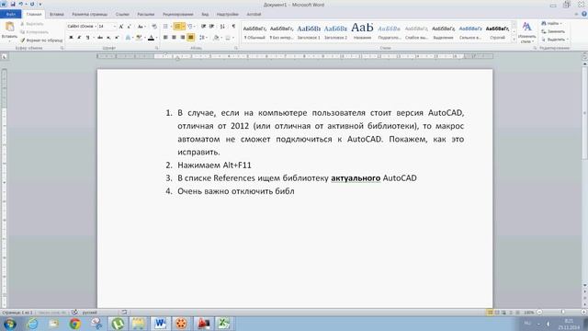Click the multilevel list icon
The image size is (588, 331).
point(190,27)
